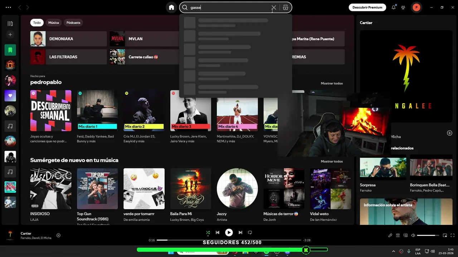
Task: Open the notifications bell
Action: [394, 7]
